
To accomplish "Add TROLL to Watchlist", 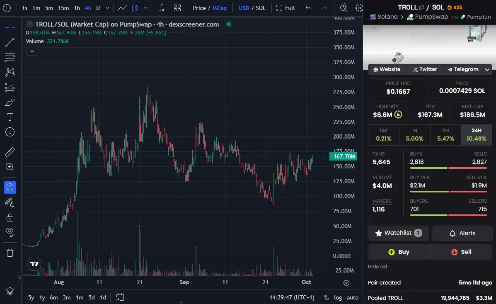I will tap(398, 233).
